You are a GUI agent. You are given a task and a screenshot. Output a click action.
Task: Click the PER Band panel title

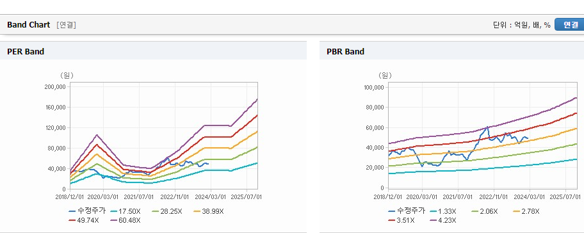point(26,52)
